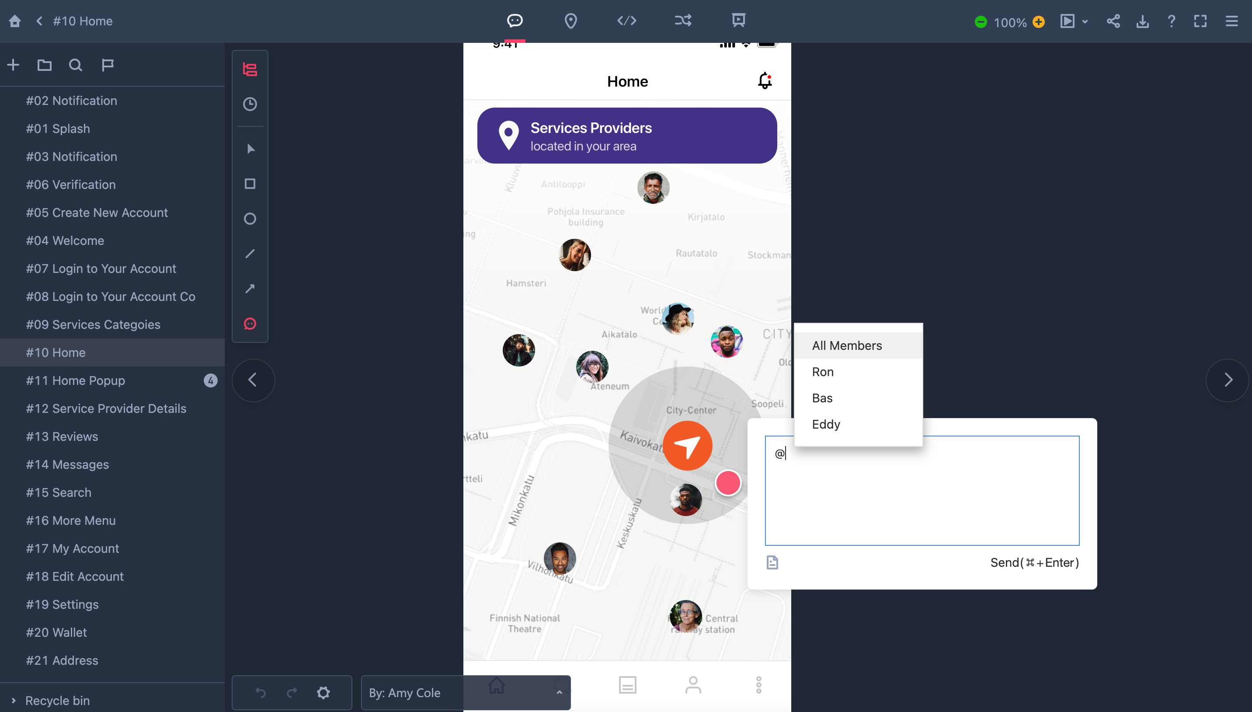Toggle fullscreen view
1252x712 pixels.
1200,21
